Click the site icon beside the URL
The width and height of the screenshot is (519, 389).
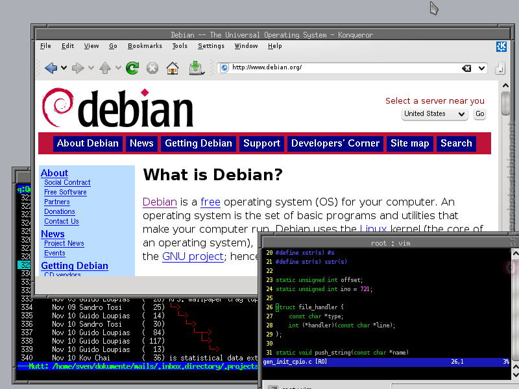coord(224,68)
